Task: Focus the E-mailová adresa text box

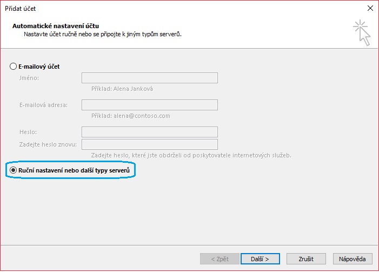Action: point(149,105)
